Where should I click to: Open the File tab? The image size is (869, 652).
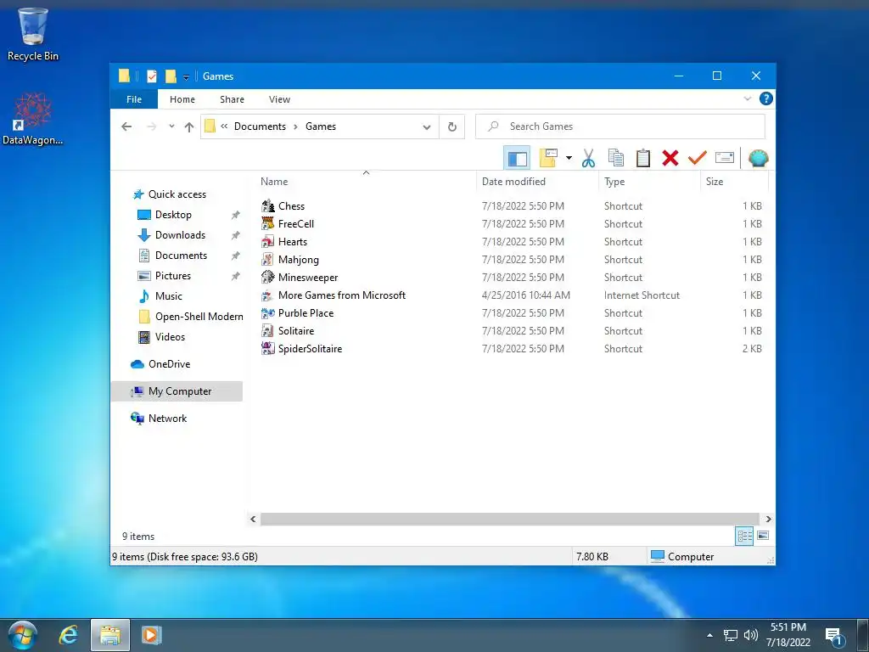[134, 99]
